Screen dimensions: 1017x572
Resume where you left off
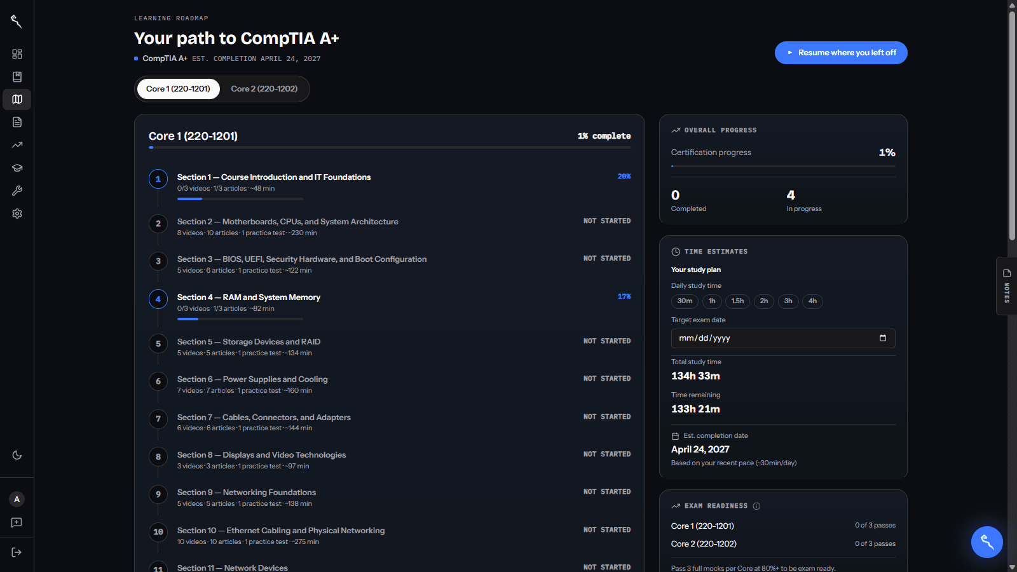click(x=841, y=53)
